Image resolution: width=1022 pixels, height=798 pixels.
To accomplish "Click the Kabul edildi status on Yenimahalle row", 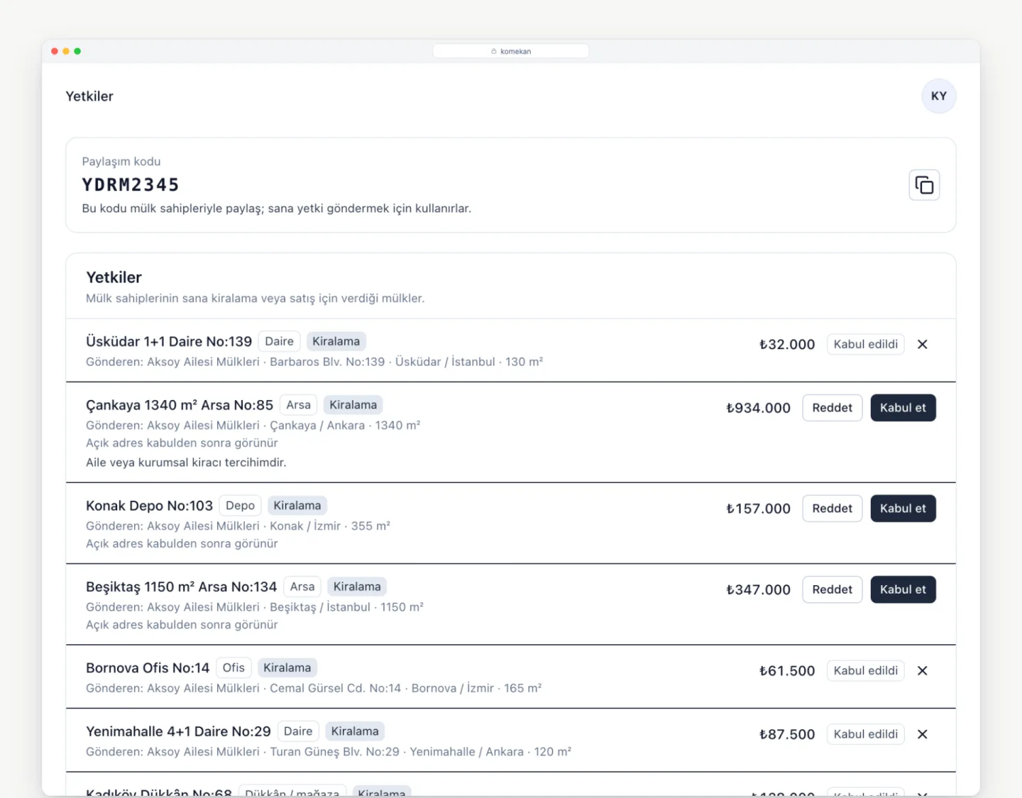I will coord(866,734).
